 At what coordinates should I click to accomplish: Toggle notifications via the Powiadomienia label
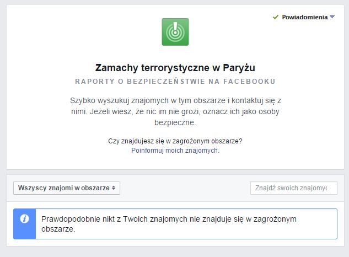coord(304,17)
